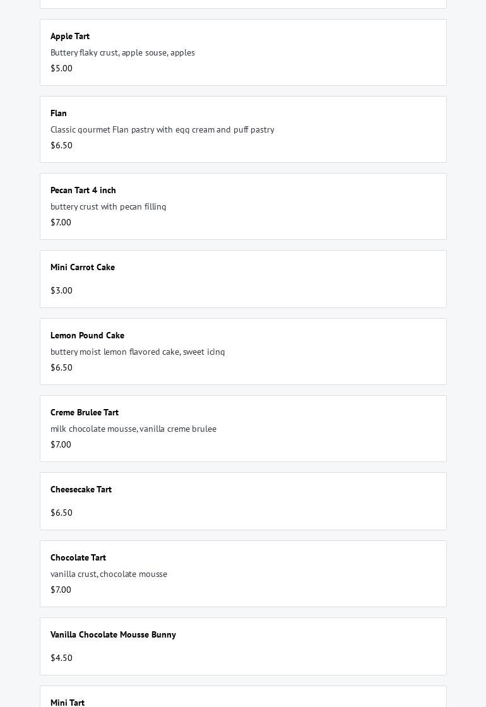This screenshot has height=707, width=486.
Task: Select the Flan item title
Action: pyautogui.click(x=59, y=114)
